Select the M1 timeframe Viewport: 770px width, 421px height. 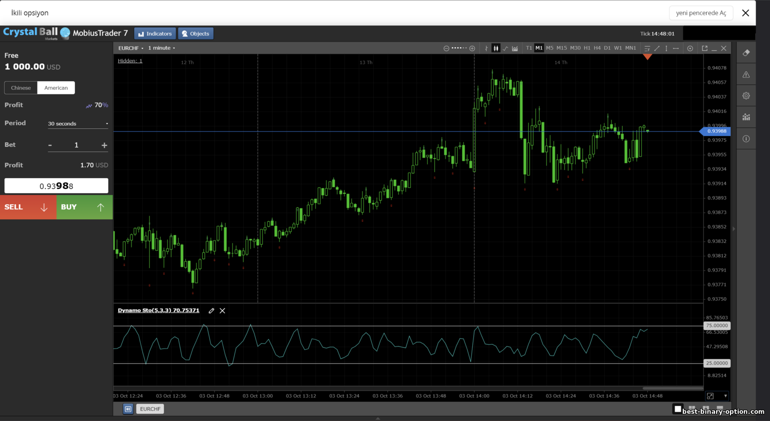click(x=539, y=48)
